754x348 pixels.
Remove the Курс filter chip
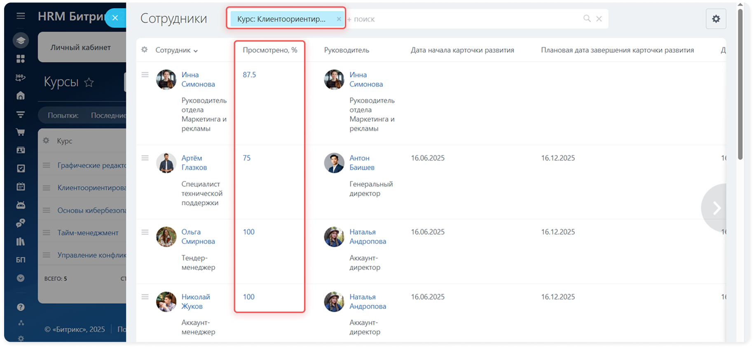coord(339,19)
